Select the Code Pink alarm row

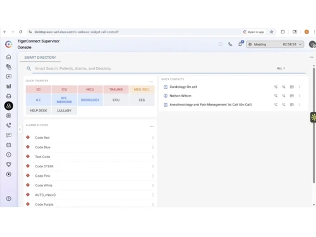click(90, 176)
